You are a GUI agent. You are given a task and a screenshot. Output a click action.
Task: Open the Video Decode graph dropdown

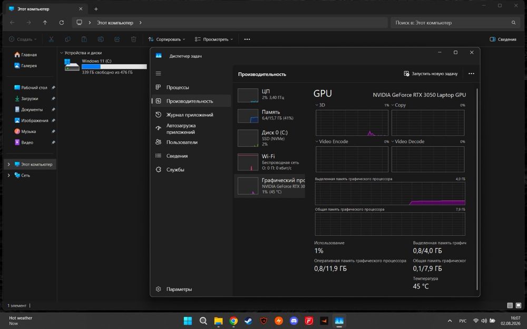(393, 141)
